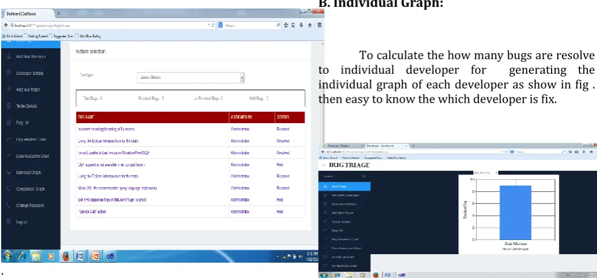This screenshot has width=597, height=278.
Task: Click the Bug List sidebar icon
Action: (9, 123)
